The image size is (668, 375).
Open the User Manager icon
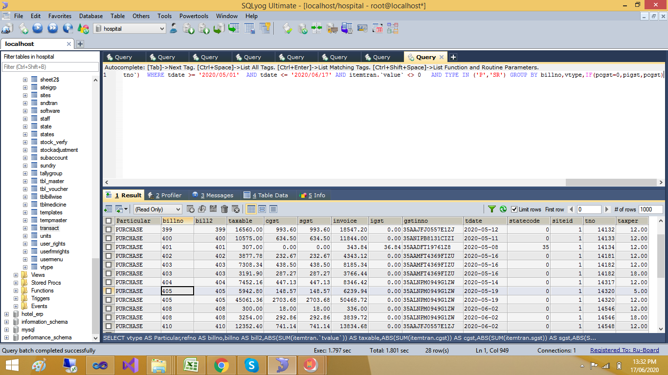click(174, 28)
